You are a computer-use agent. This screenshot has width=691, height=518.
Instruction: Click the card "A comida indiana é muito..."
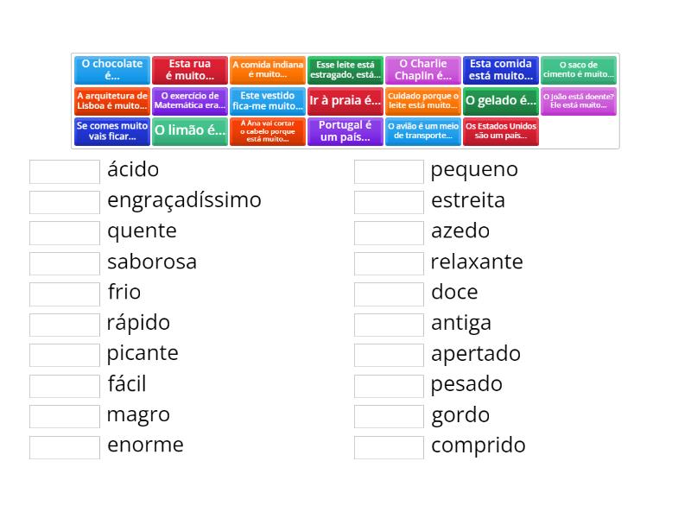(267, 69)
